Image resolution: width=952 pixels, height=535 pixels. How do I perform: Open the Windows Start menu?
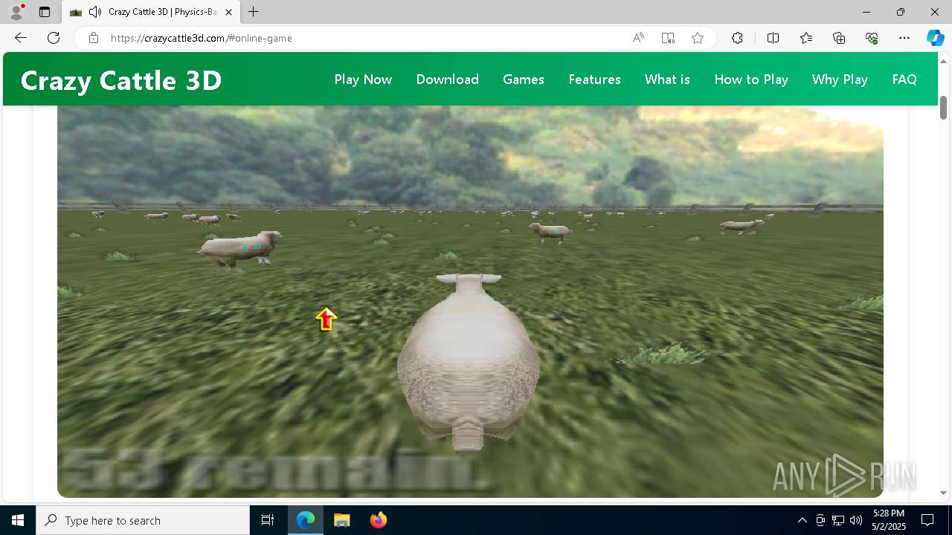coord(18,520)
